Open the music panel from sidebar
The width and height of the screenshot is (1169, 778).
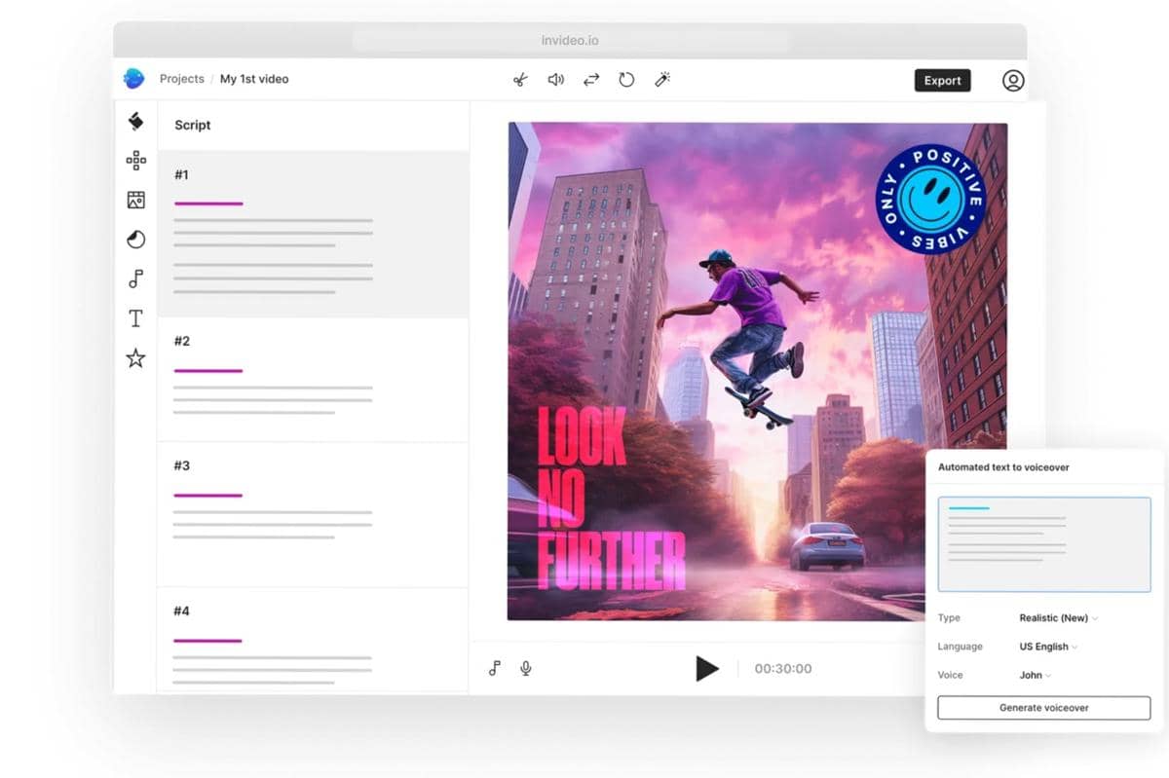coord(136,278)
